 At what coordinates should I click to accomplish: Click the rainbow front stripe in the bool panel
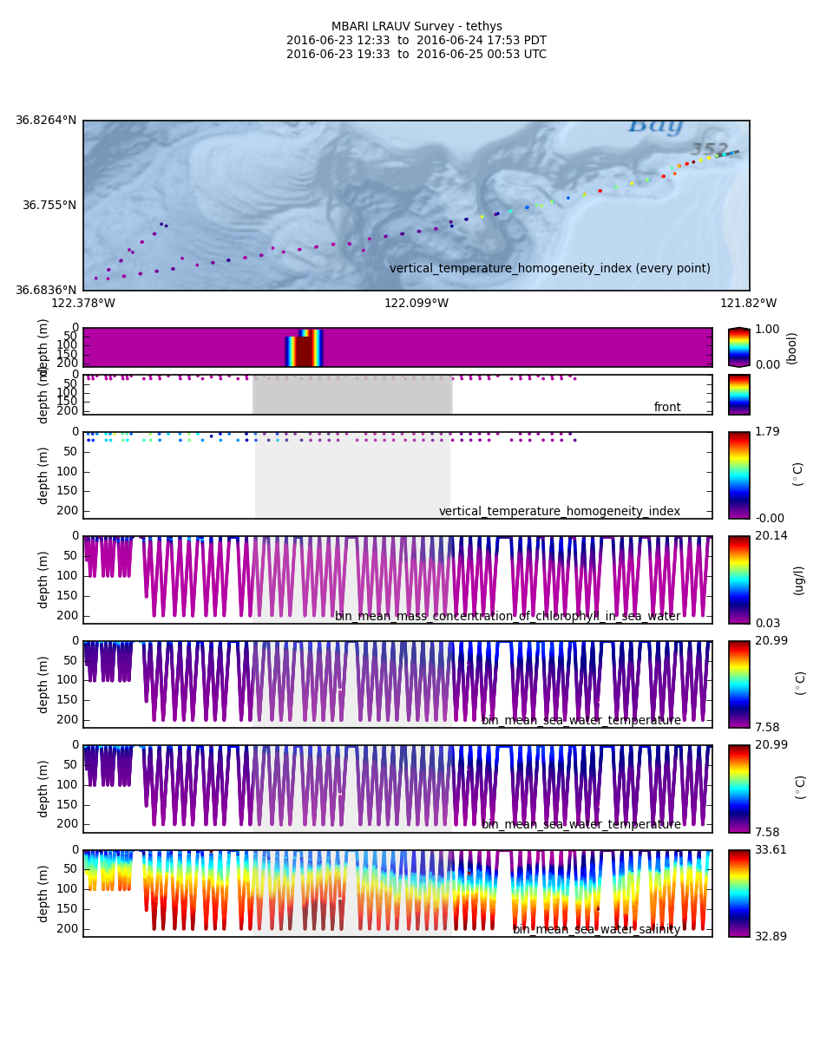(x=305, y=348)
